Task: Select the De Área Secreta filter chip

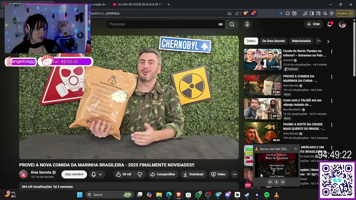Action: pos(273,41)
